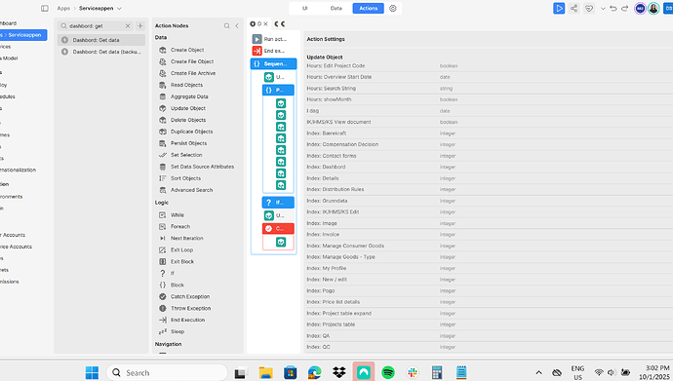This screenshot has width=673, height=381.
Task: Pick the Read Objects node
Action: (x=186, y=85)
